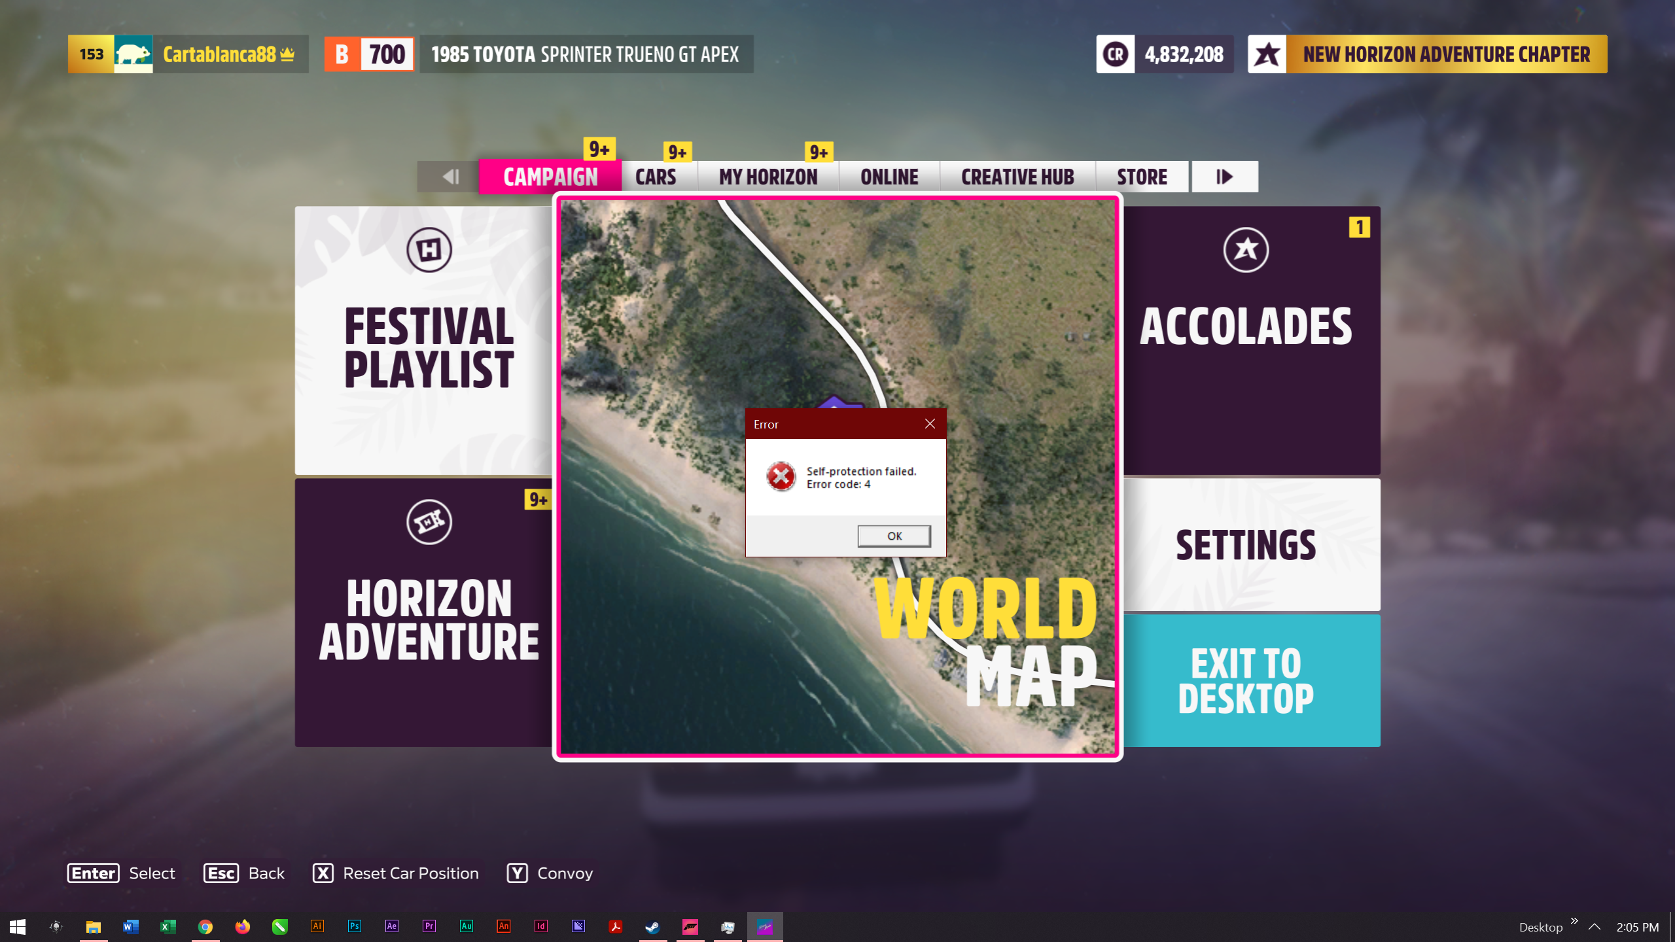
Task: Expand the Desktop toolbar double chevron
Action: click(x=1574, y=921)
